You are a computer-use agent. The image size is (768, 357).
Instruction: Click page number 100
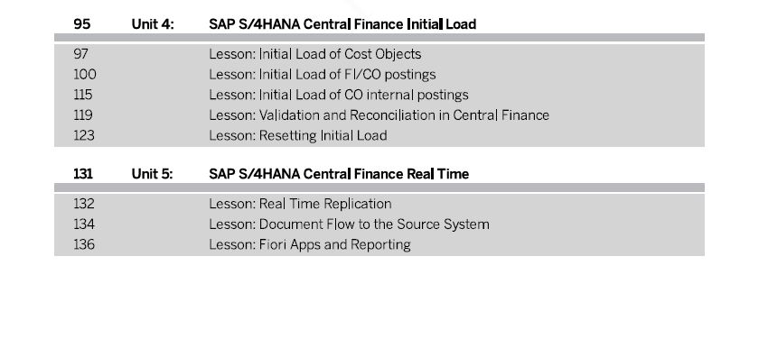pyautogui.click(x=85, y=75)
